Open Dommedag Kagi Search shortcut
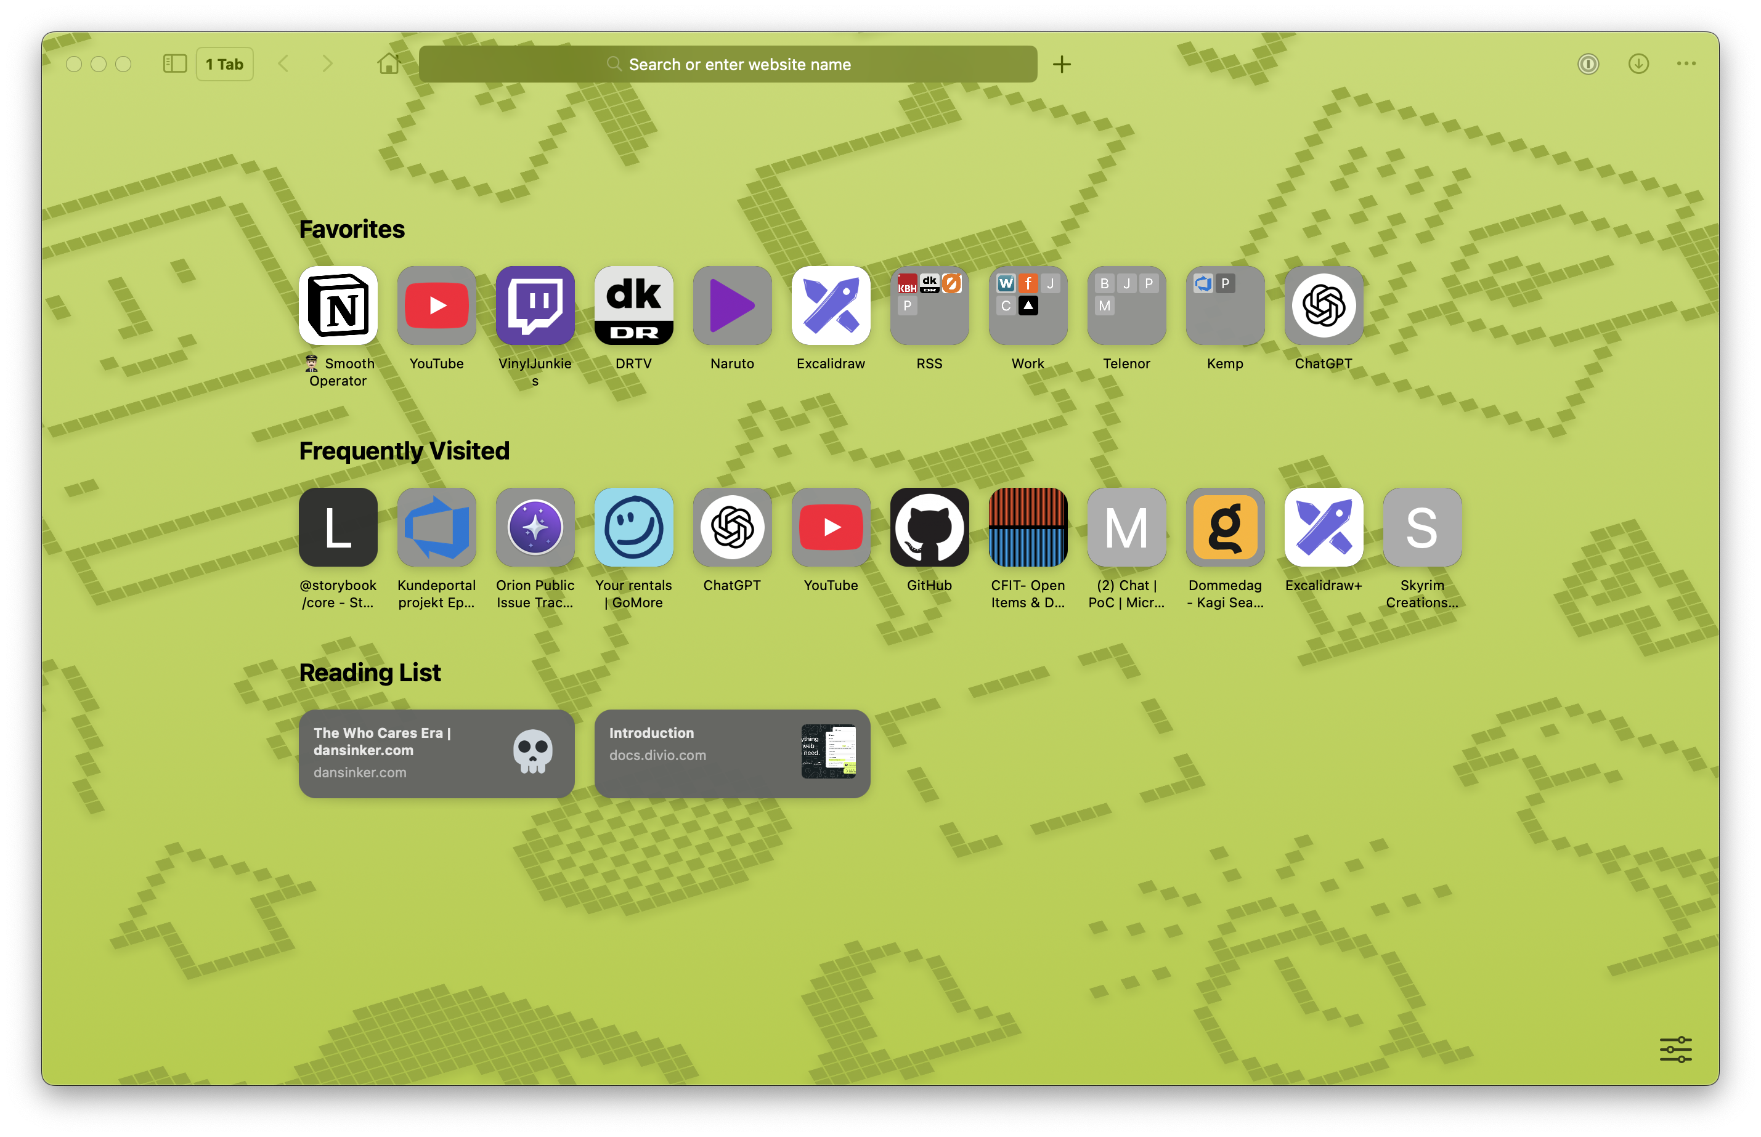The width and height of the screenshot is (1761, 1137). click(1224, 527)
